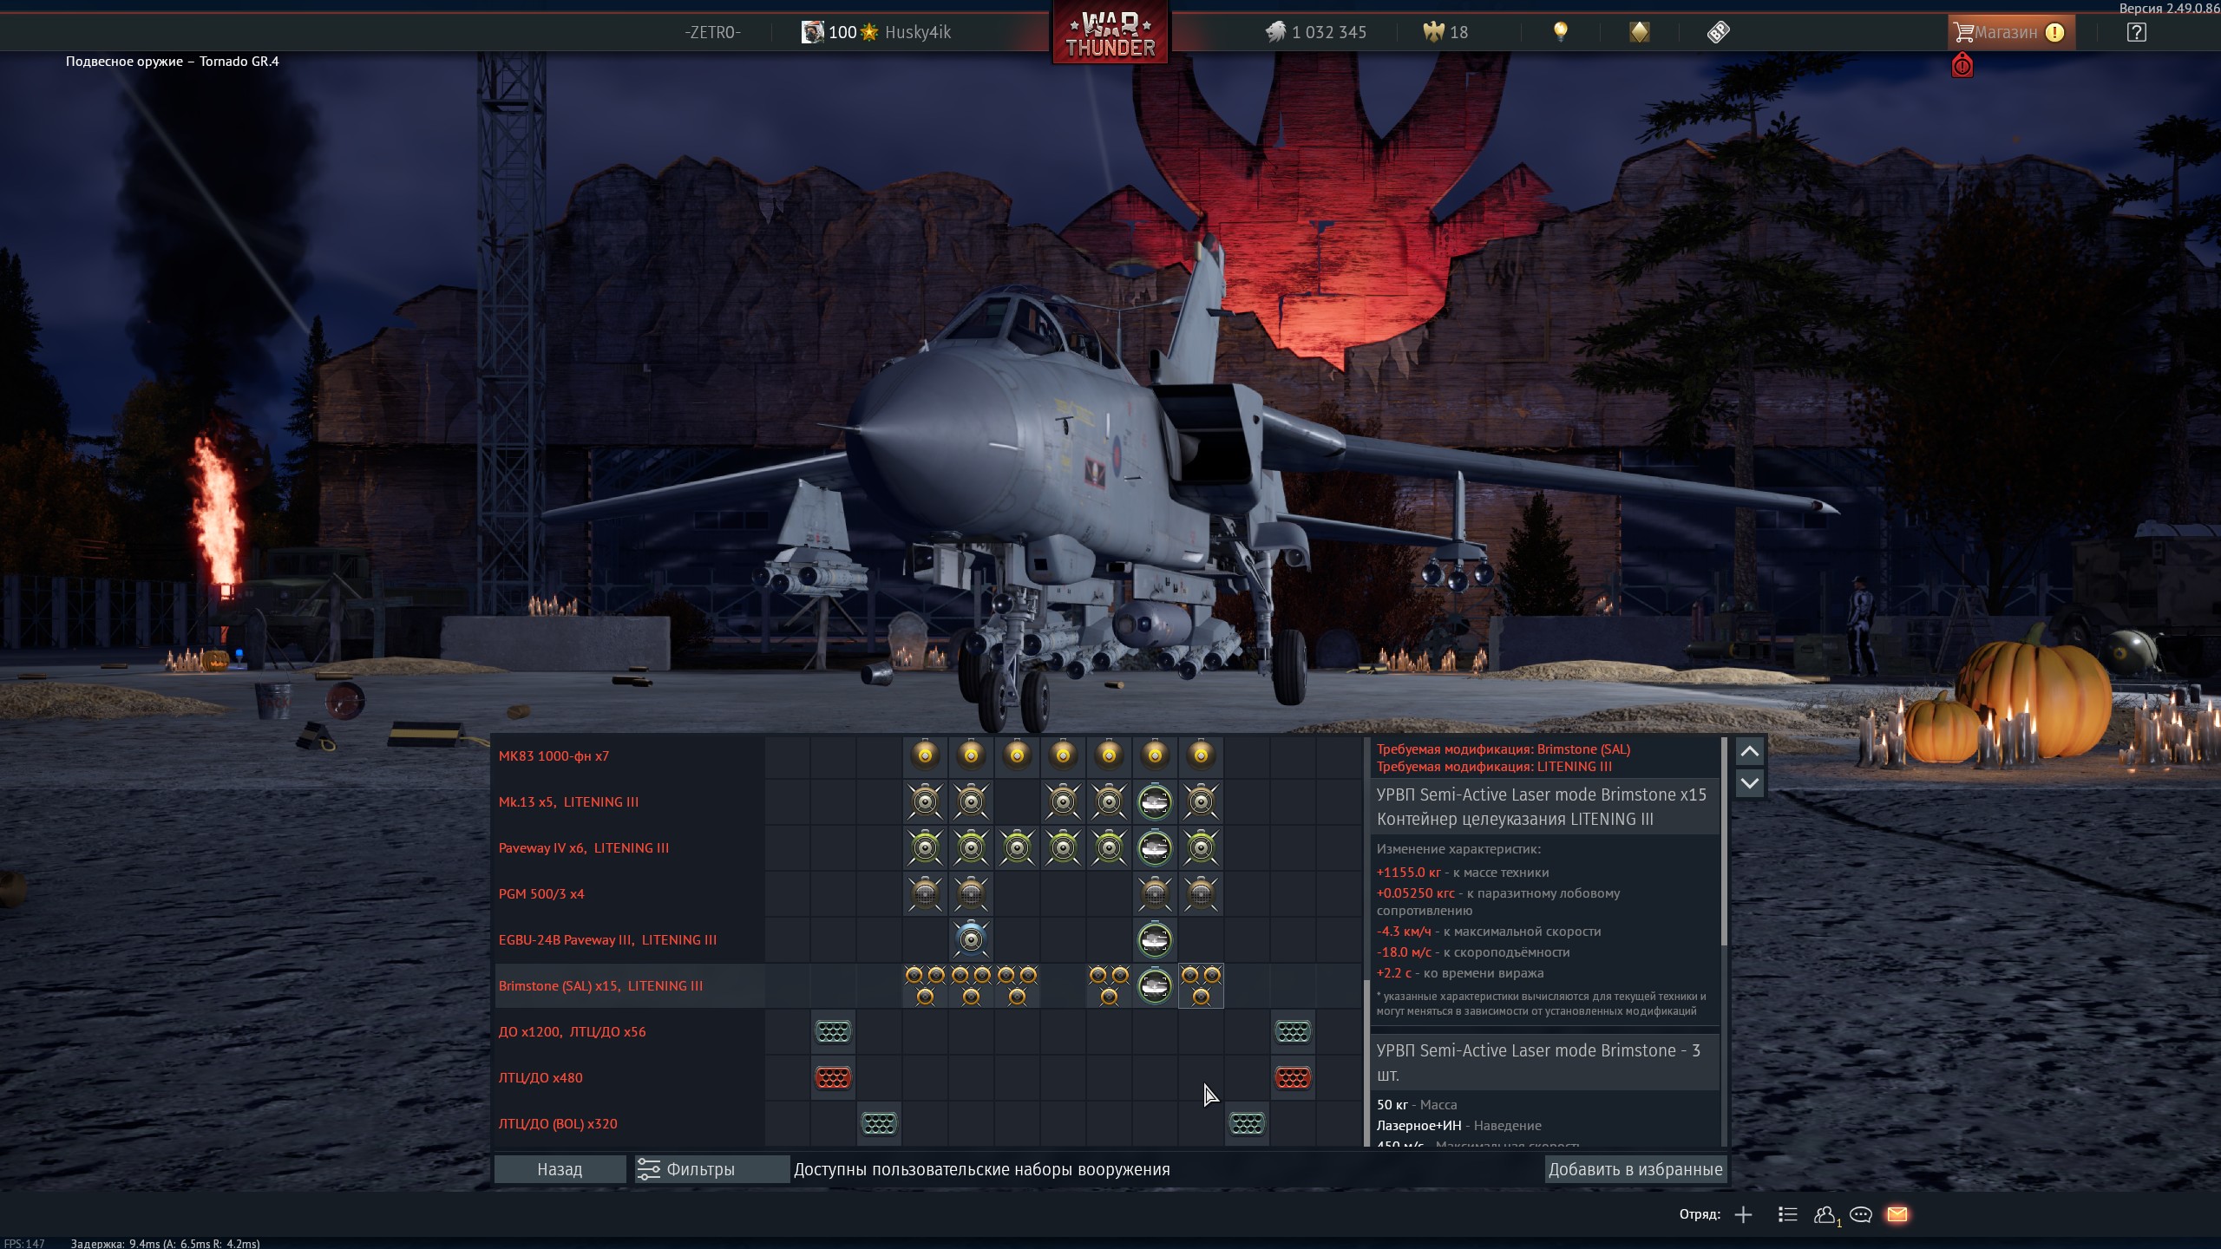Click the red warning tag under Магазин
Image resolution: width=2221 pixels, height=1249 pixels.
(x=1962, y=66)
